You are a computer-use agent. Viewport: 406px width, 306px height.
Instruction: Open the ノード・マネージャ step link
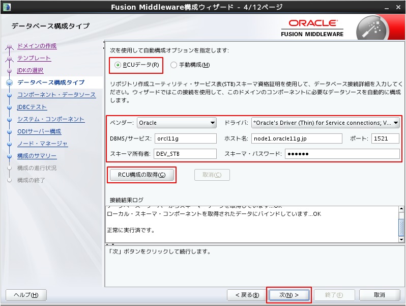42,144
